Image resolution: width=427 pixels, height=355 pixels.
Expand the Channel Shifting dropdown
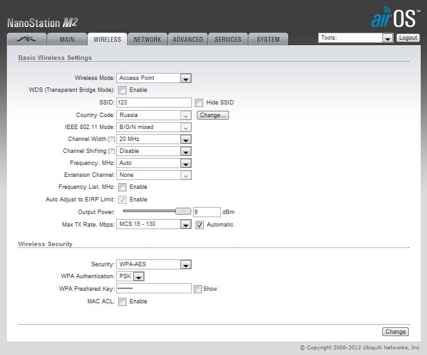pos(154,151)
